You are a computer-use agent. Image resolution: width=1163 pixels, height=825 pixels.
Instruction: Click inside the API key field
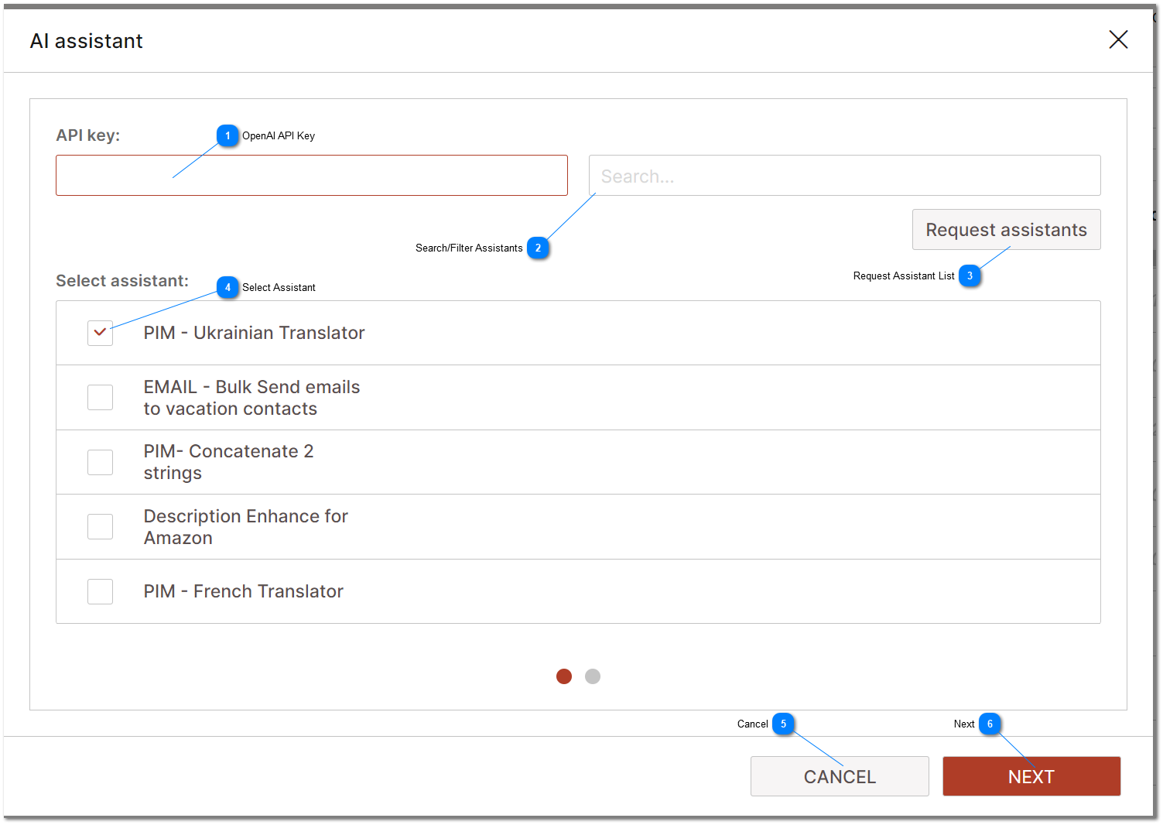311,175
